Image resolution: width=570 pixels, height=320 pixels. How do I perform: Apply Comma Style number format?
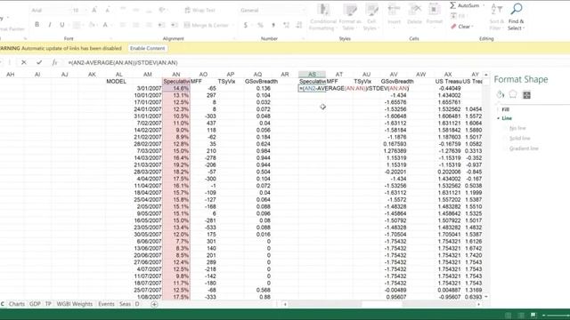273,25
